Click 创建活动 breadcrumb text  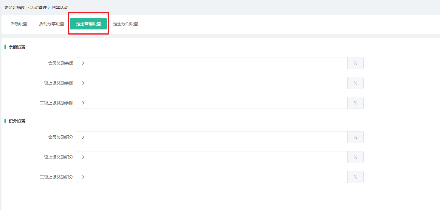[60, 7]
